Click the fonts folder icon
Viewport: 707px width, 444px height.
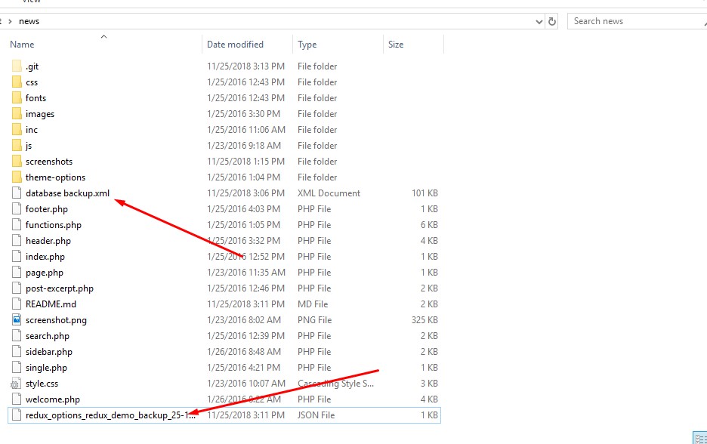pyautogui.click(x=17, y=98)
